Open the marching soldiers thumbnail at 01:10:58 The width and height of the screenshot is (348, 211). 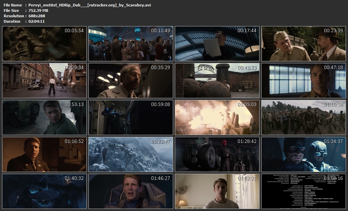[304, 118]
